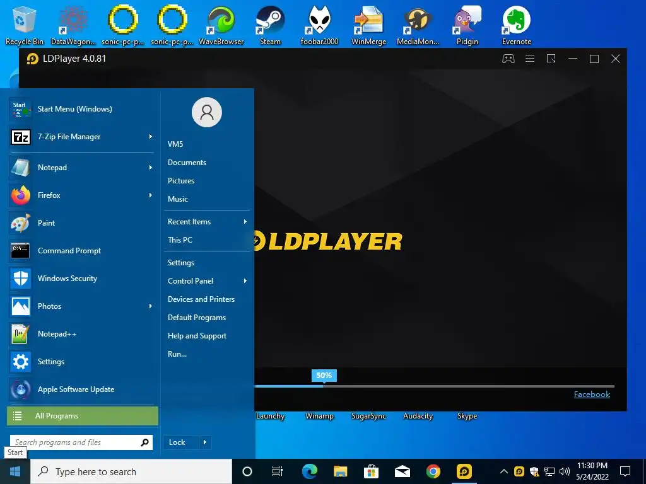The height and width of the screenshot is (484, 646).
Task: Launch Microsoft Edge from taskbar
Action: click(x=309, y=471)
